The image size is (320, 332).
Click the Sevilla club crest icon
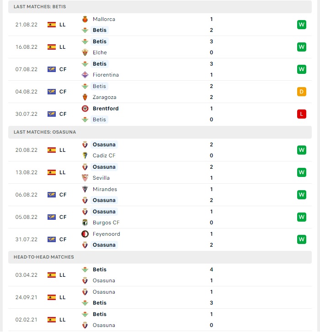(85, 178)
